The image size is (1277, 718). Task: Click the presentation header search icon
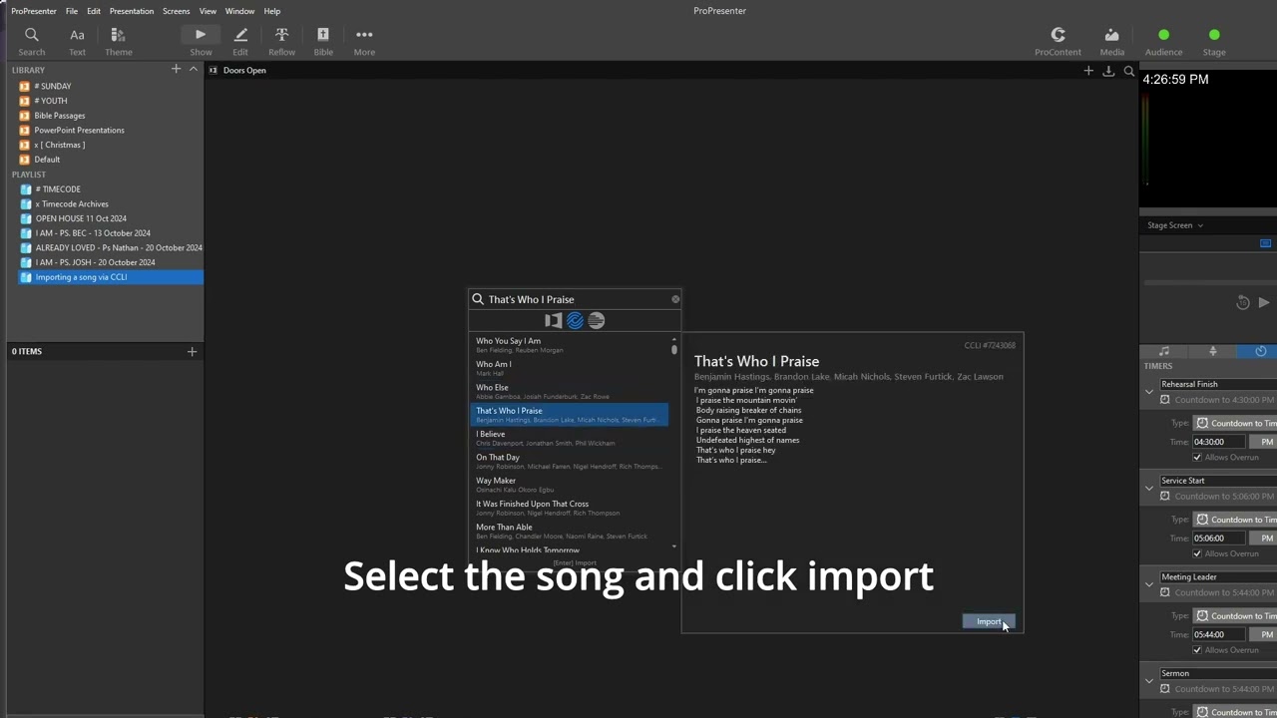tap(1129, 71)
